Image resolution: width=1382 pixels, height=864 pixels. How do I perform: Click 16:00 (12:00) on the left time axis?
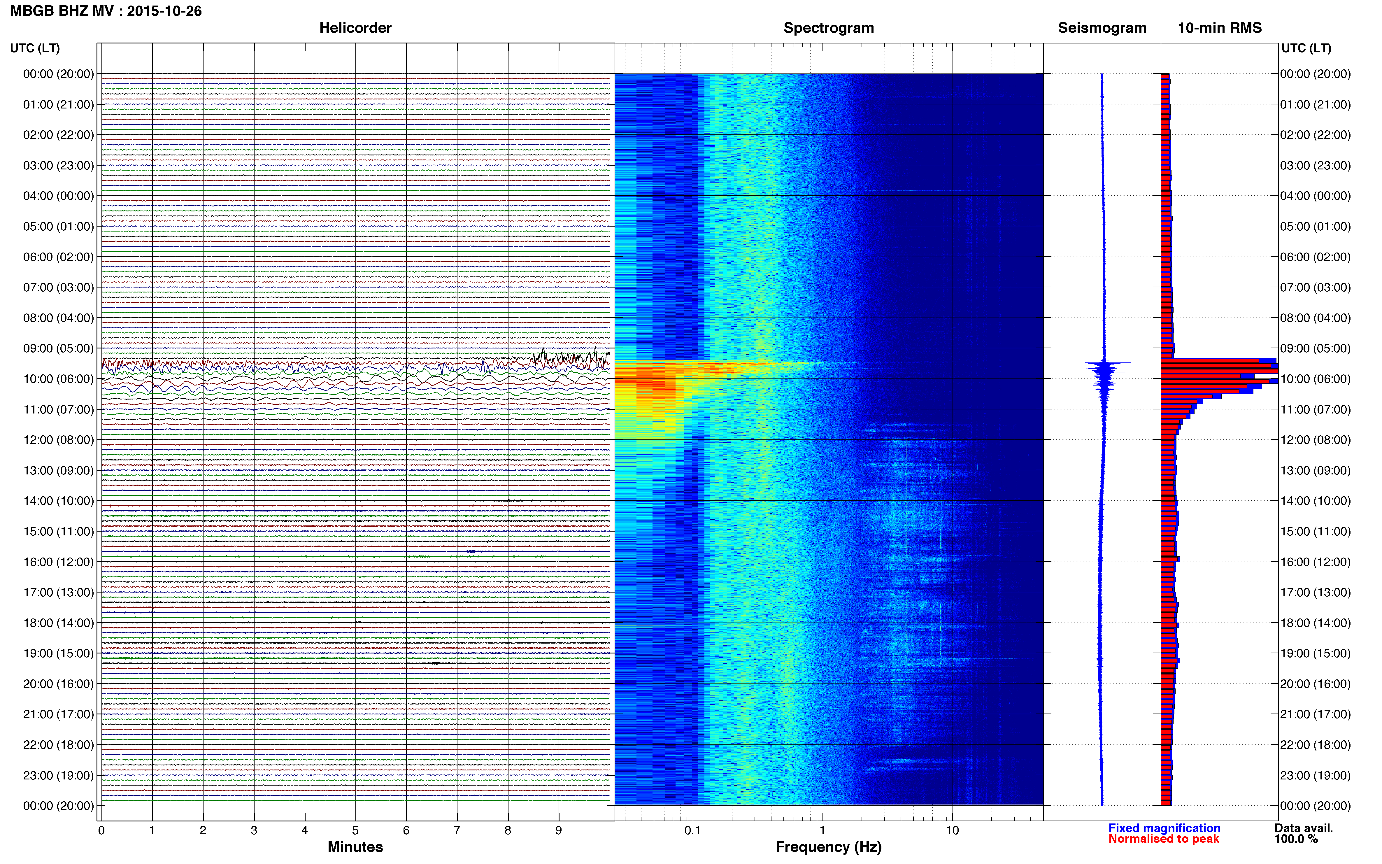tap(58, 562)
